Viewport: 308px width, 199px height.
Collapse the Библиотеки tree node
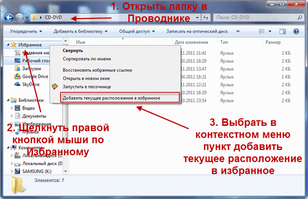(x=8, y=100)
